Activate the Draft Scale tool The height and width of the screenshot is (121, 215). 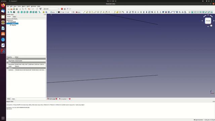click(x=149, y=12)
